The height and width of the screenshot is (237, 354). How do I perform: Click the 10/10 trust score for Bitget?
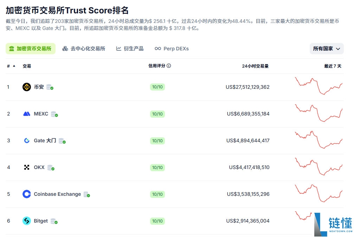[x=157, y=221]
